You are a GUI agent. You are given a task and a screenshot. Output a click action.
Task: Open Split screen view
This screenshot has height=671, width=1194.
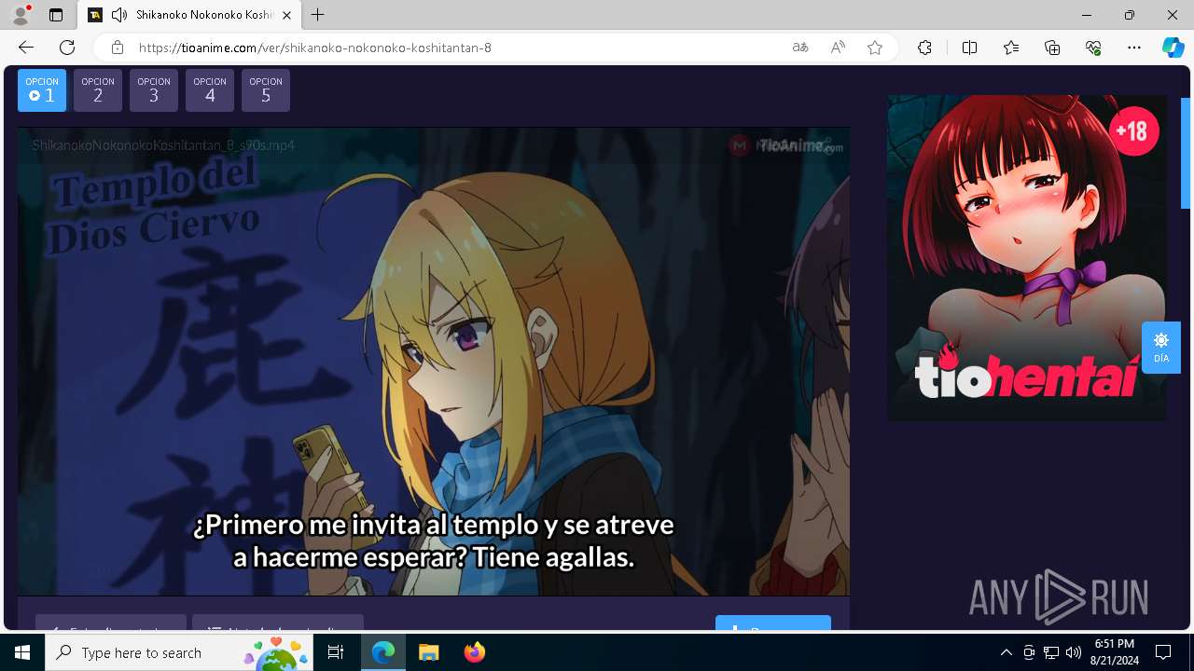(969, 48)
